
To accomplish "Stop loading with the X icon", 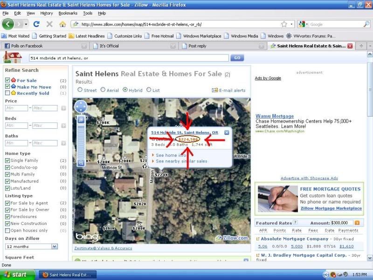I will [x=49, y=24].
